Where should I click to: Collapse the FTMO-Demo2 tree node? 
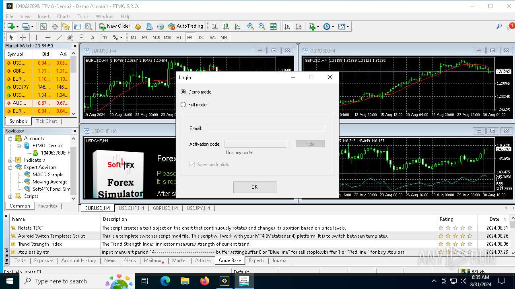(19, 146)
